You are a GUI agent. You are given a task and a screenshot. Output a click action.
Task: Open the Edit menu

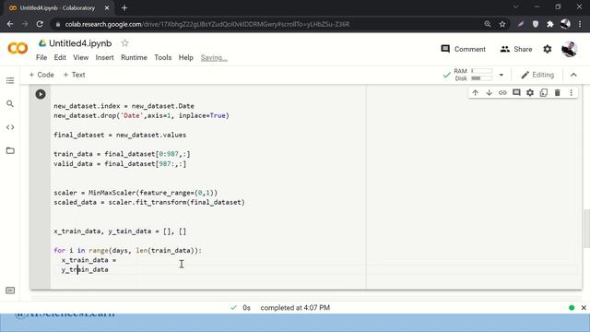point(60,57)
